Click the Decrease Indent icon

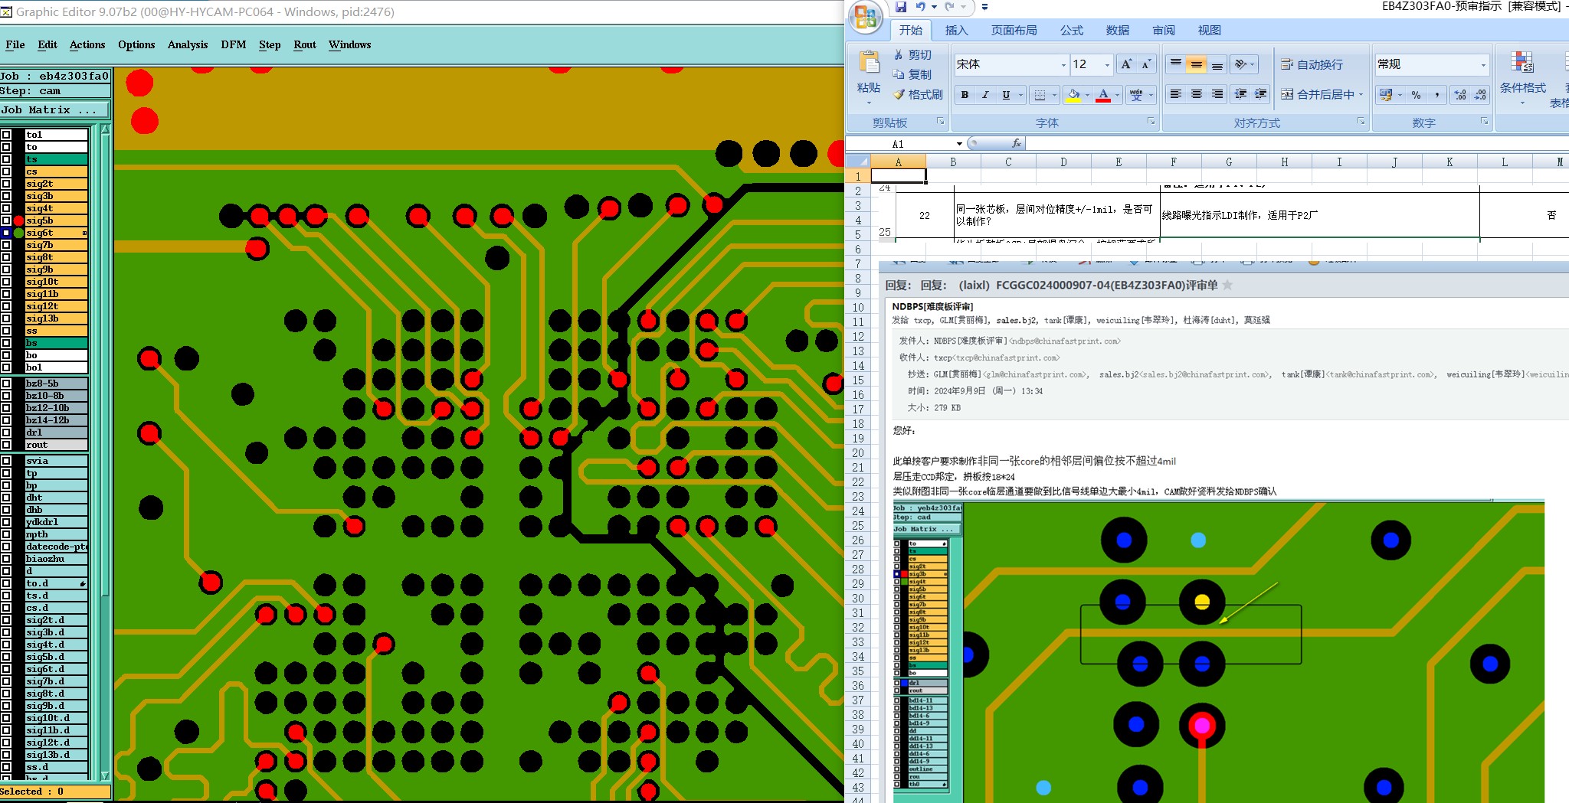click(x=1240, y=94)
